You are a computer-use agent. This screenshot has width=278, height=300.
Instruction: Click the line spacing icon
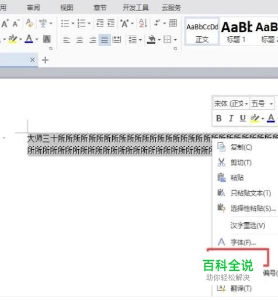point(133,40)
